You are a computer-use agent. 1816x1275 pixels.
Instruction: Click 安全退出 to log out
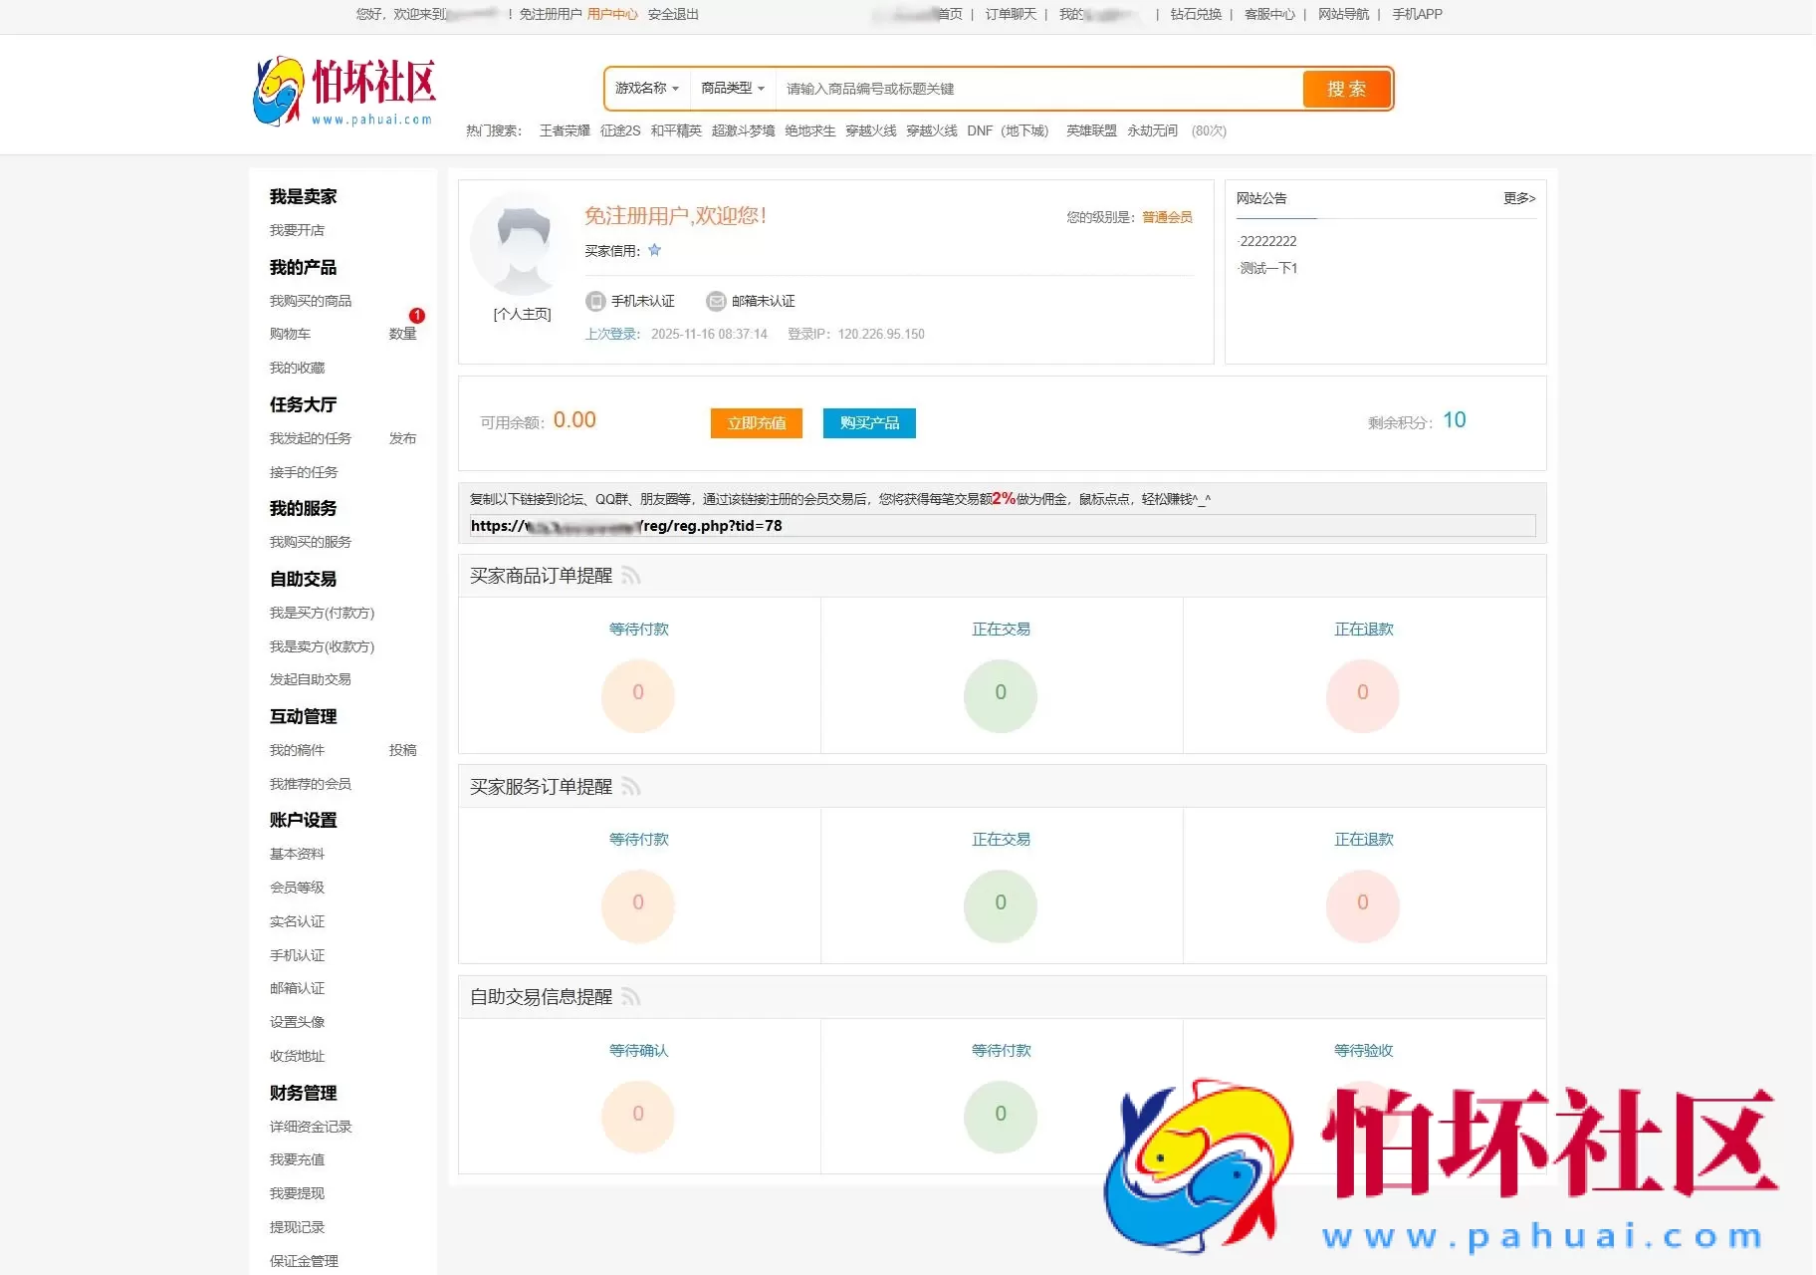[671, 14]
